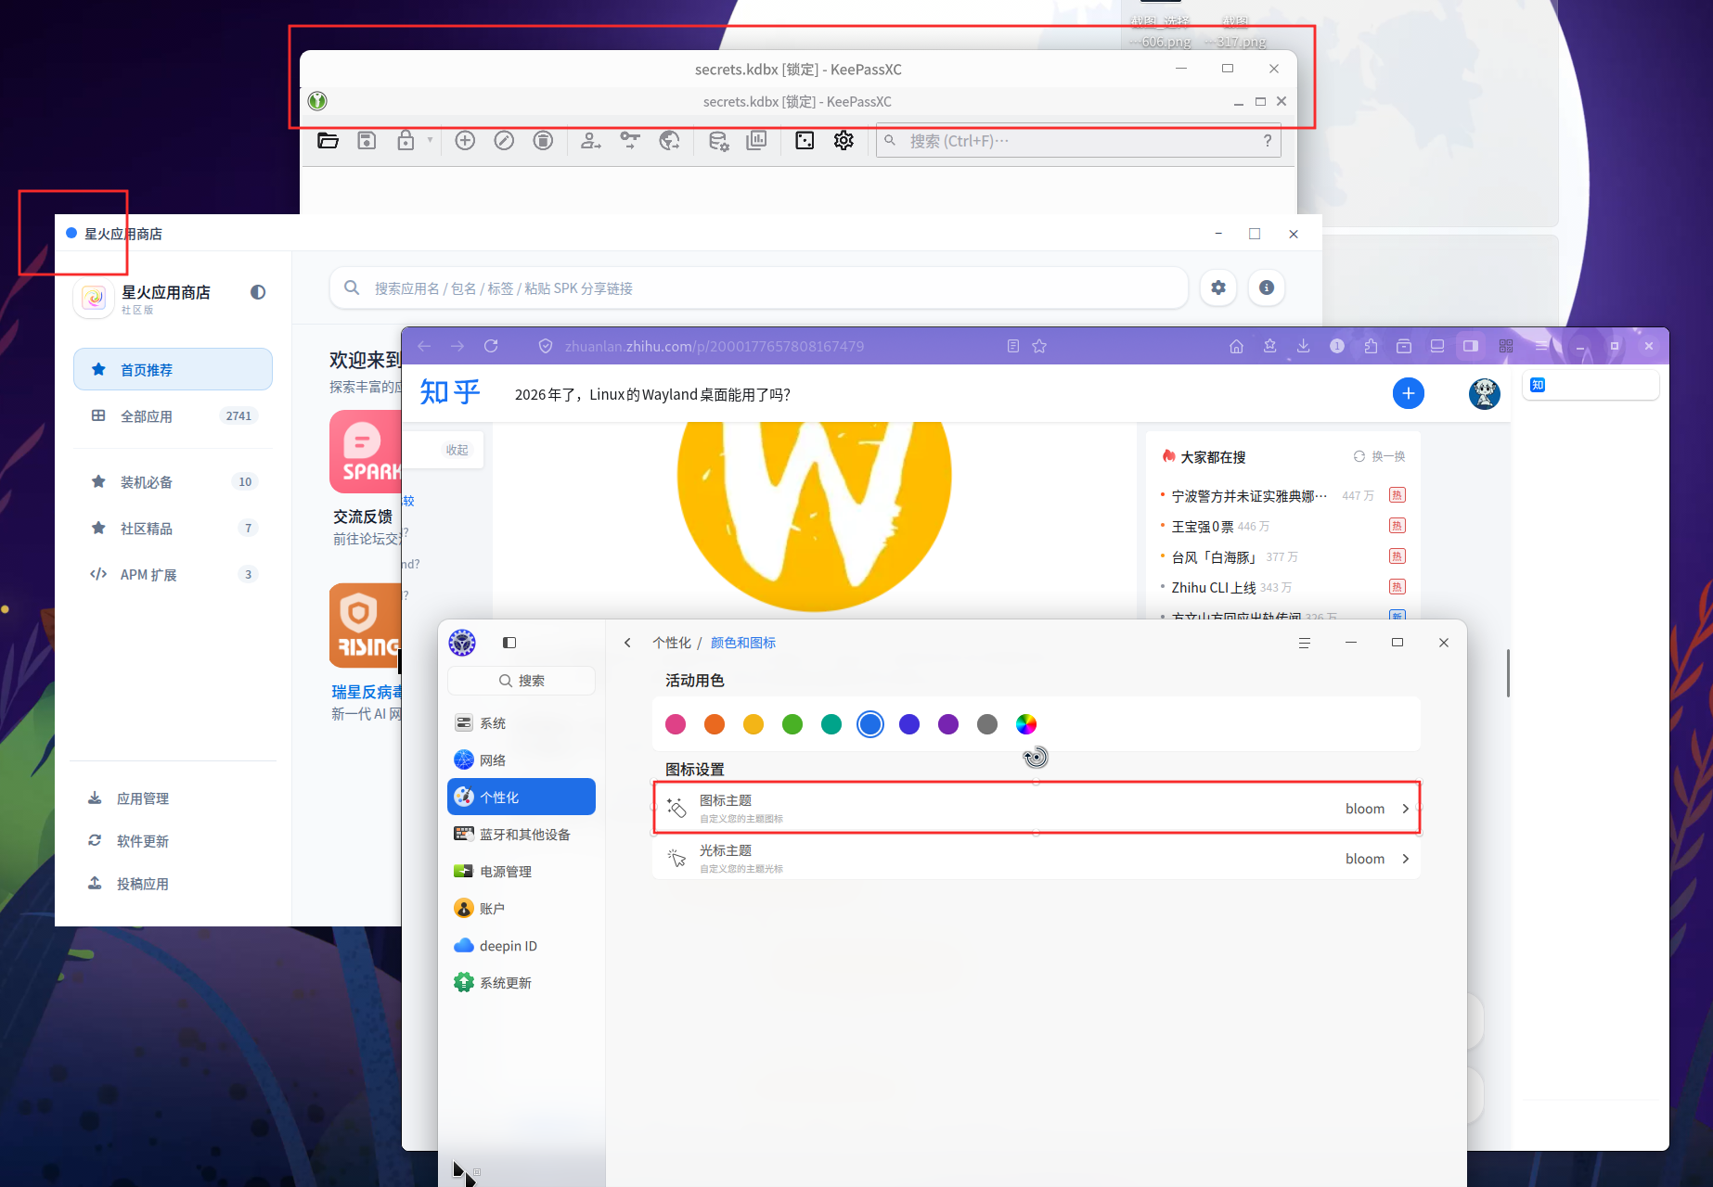Screen dimensions: 1713x1187
Task: Click 换一换 to refresh Zhihu hot searches
Action: [1379, 456]
